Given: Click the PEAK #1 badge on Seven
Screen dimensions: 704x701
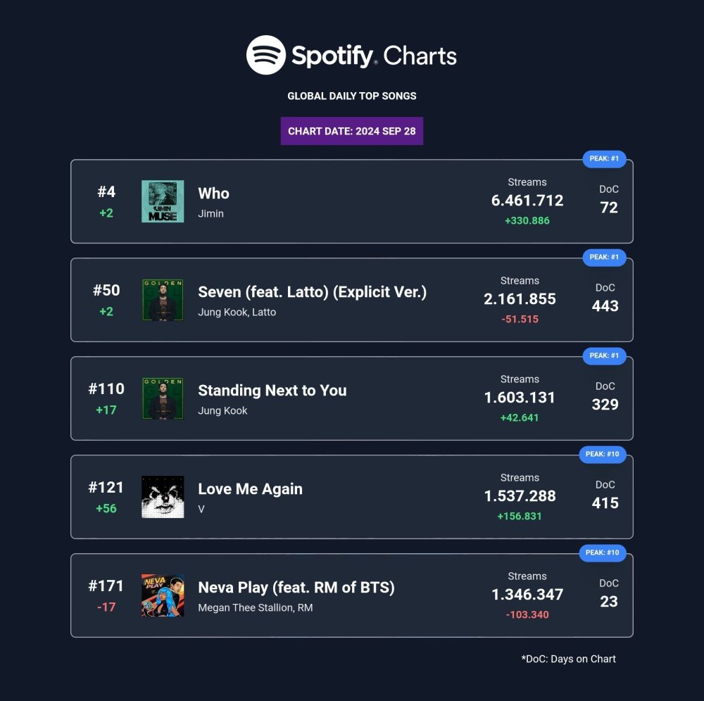Looking at the screenshot, I should click(x=604, y=257).
